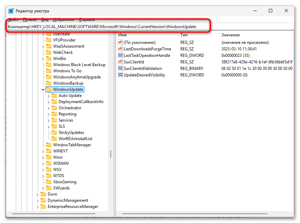This screenshot has height=223, width=300.
Task: Open the Файл menu
Action: click(x=13, y=20)
